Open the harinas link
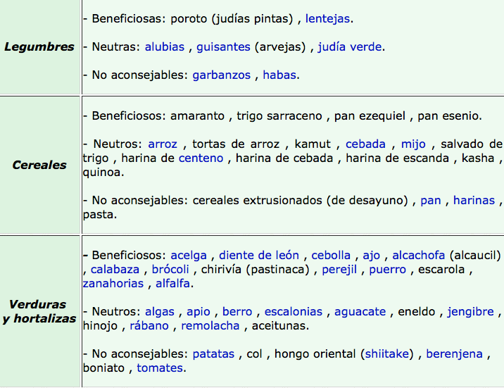The height and width of the screenshot is (388, 504). click(474, 200)
